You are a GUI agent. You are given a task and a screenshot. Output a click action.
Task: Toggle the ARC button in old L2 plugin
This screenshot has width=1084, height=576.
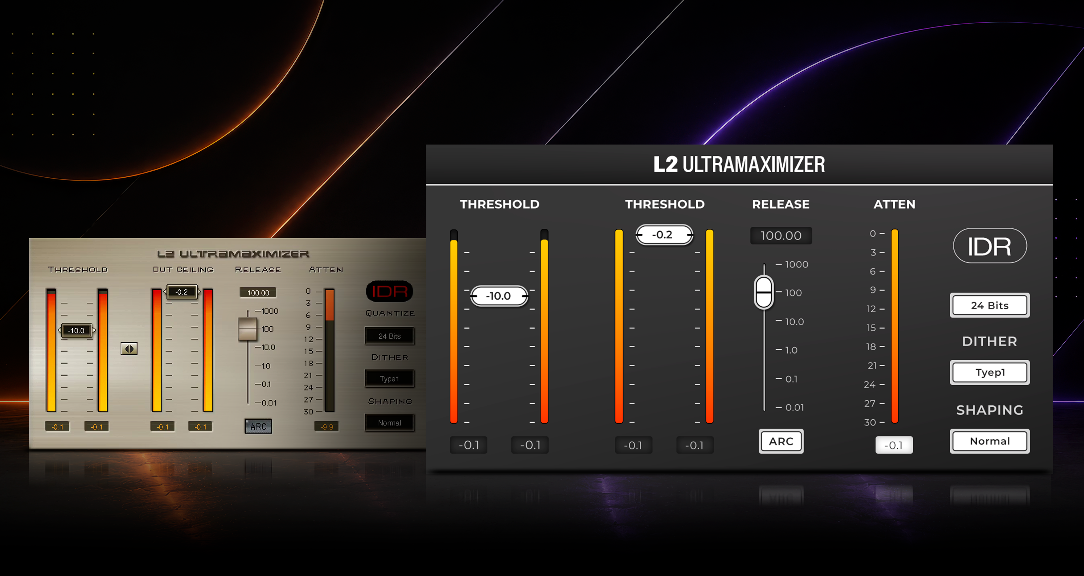click(258, 426)
